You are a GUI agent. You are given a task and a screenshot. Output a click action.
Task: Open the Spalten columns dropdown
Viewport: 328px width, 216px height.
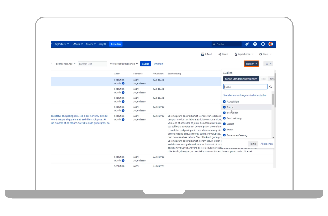pos(251,64)
